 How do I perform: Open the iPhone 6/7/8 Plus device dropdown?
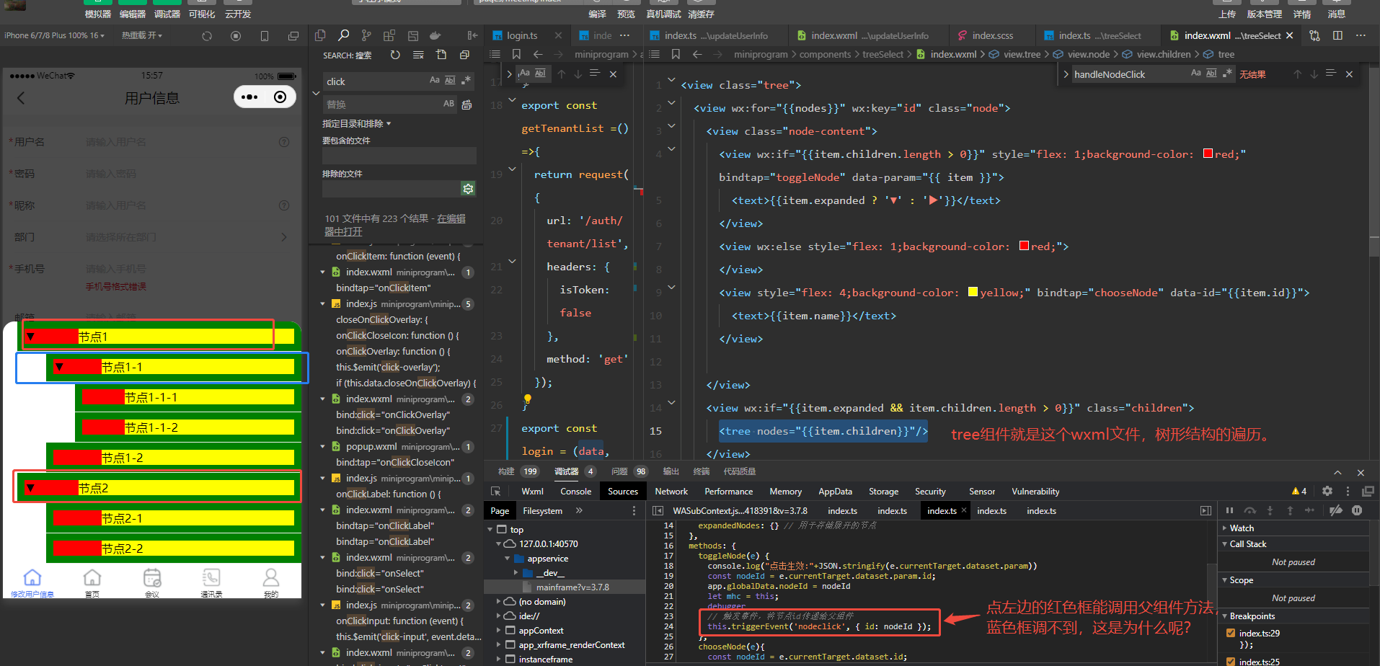click(x=54, y=35)
